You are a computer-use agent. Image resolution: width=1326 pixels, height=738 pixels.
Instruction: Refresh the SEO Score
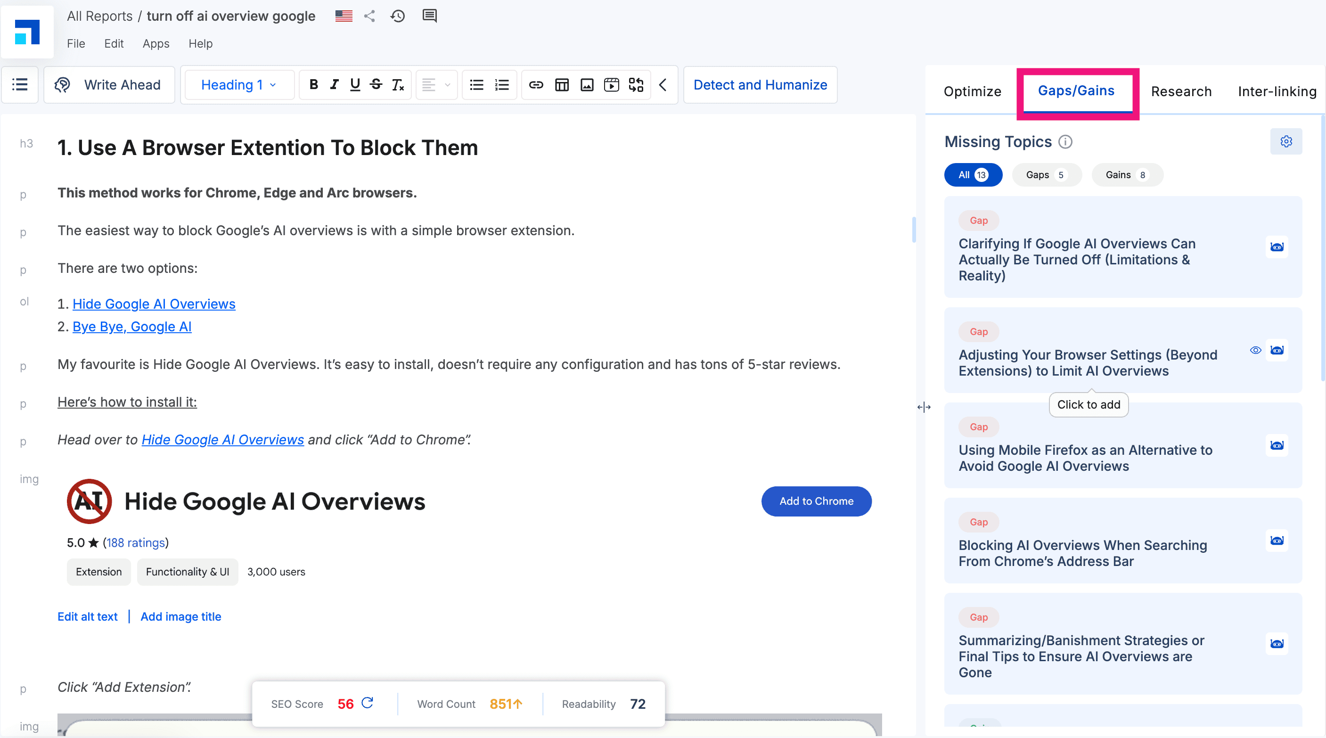tap(367, 703)
